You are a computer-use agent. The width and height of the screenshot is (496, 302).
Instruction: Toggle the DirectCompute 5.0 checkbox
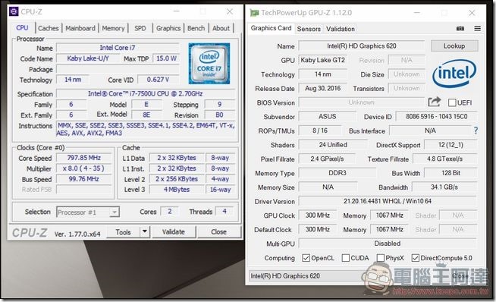click(416, 258)
